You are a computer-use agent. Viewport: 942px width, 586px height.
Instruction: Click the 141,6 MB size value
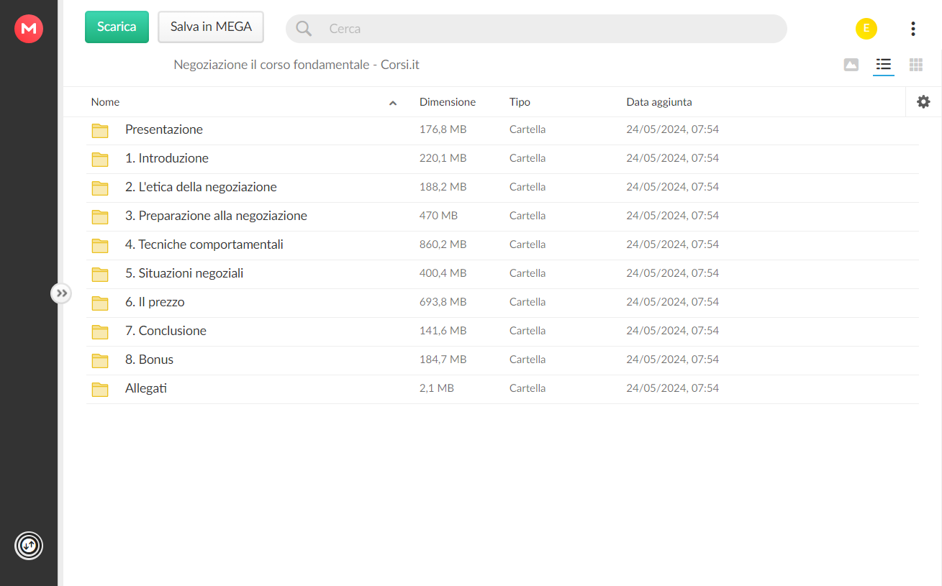(x=443, y=331)
